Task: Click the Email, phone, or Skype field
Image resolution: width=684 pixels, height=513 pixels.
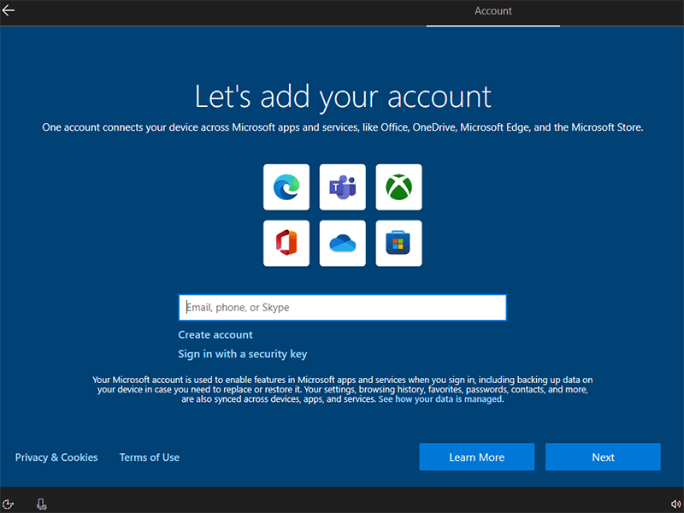Action: click(342, 307)
